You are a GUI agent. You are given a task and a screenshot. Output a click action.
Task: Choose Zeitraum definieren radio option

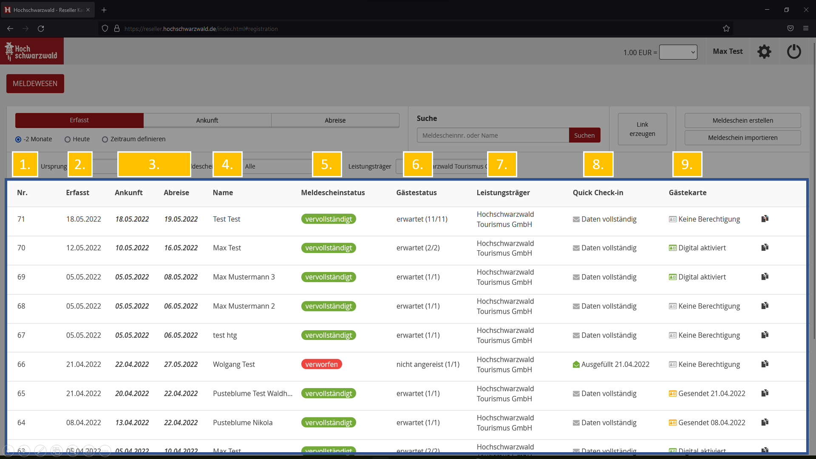click(x=105, y=139)
